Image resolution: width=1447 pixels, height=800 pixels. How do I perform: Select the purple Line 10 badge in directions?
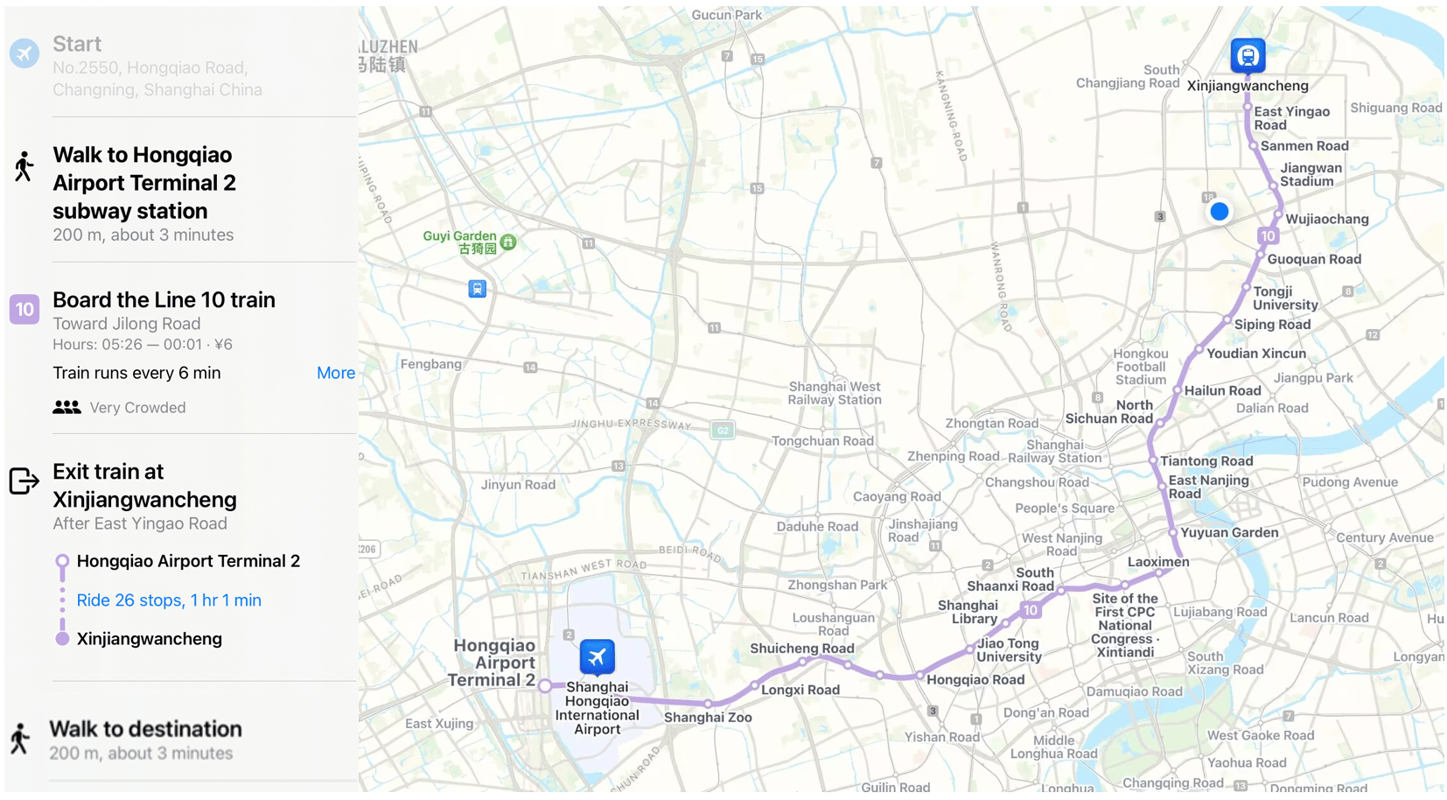tap(24, 309)
